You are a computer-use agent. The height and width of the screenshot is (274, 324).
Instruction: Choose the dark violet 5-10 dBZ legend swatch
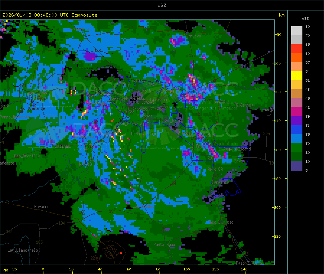tap(297, 166)
